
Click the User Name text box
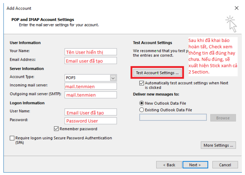[91, 112]
